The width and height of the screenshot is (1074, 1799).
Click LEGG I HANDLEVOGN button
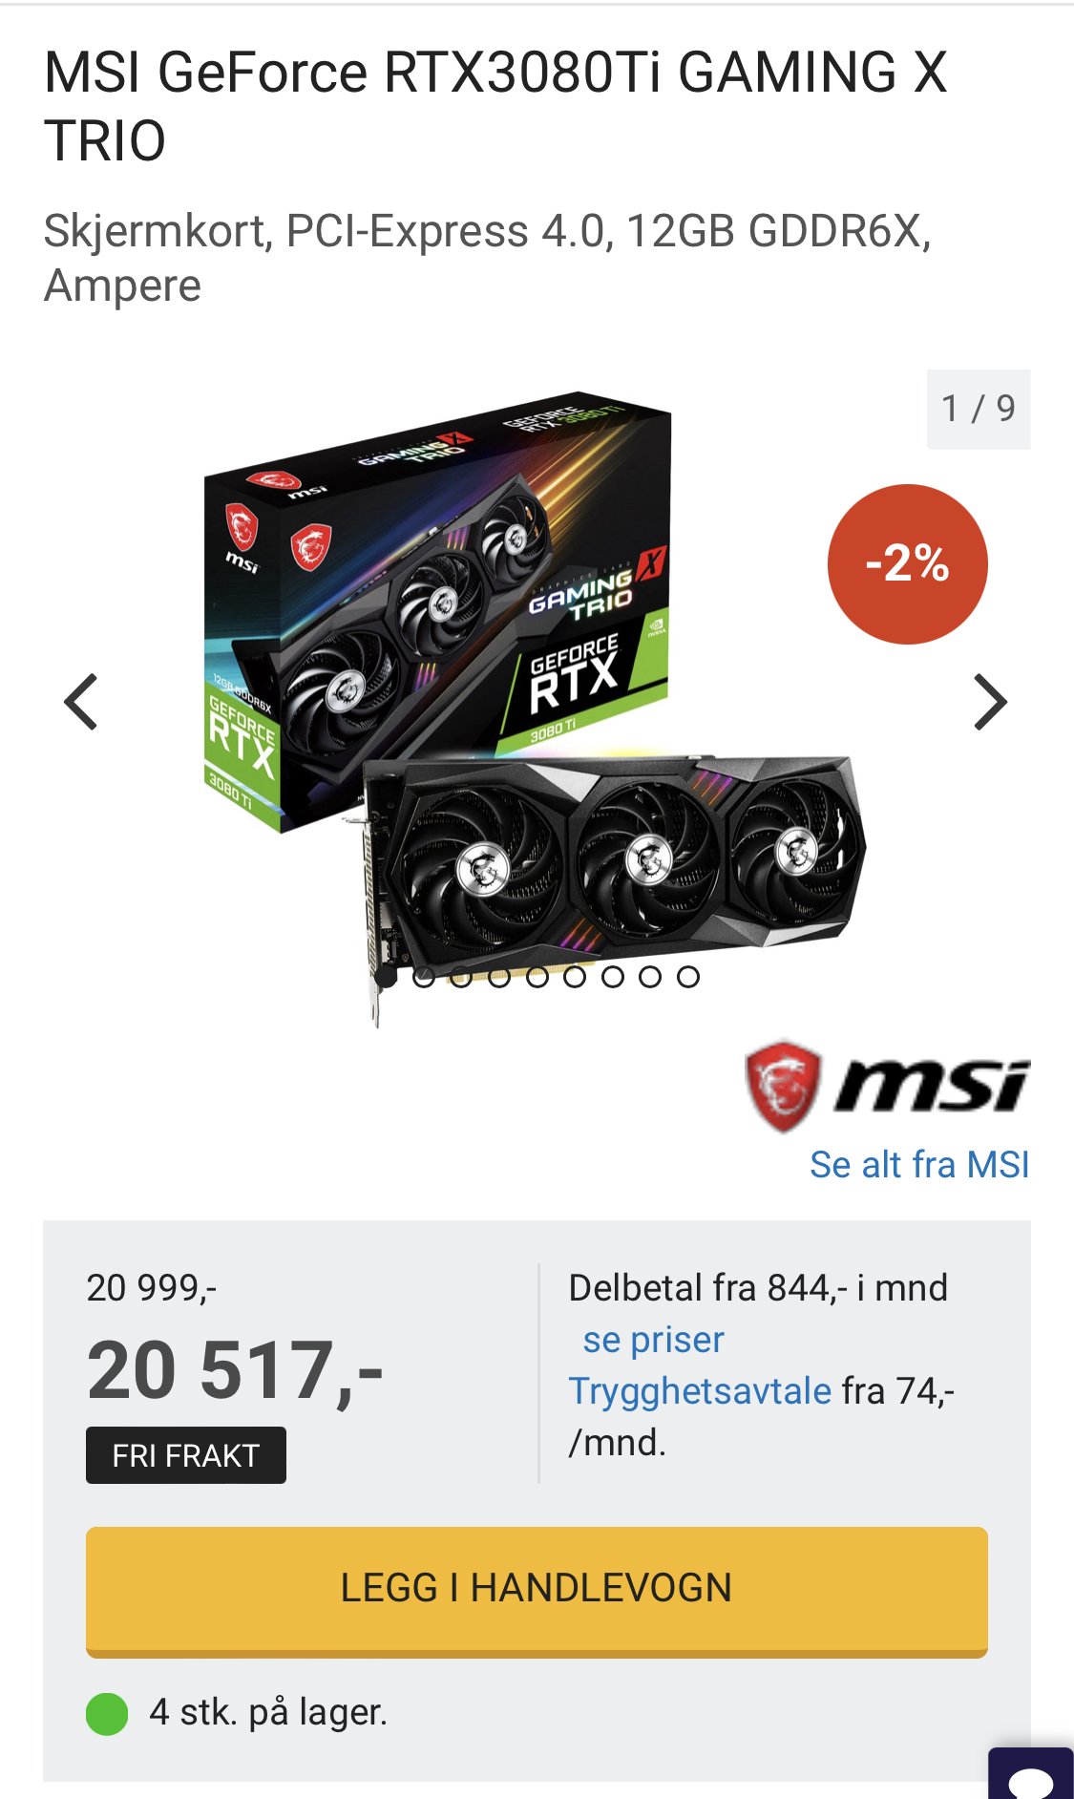coord(537,1592)
